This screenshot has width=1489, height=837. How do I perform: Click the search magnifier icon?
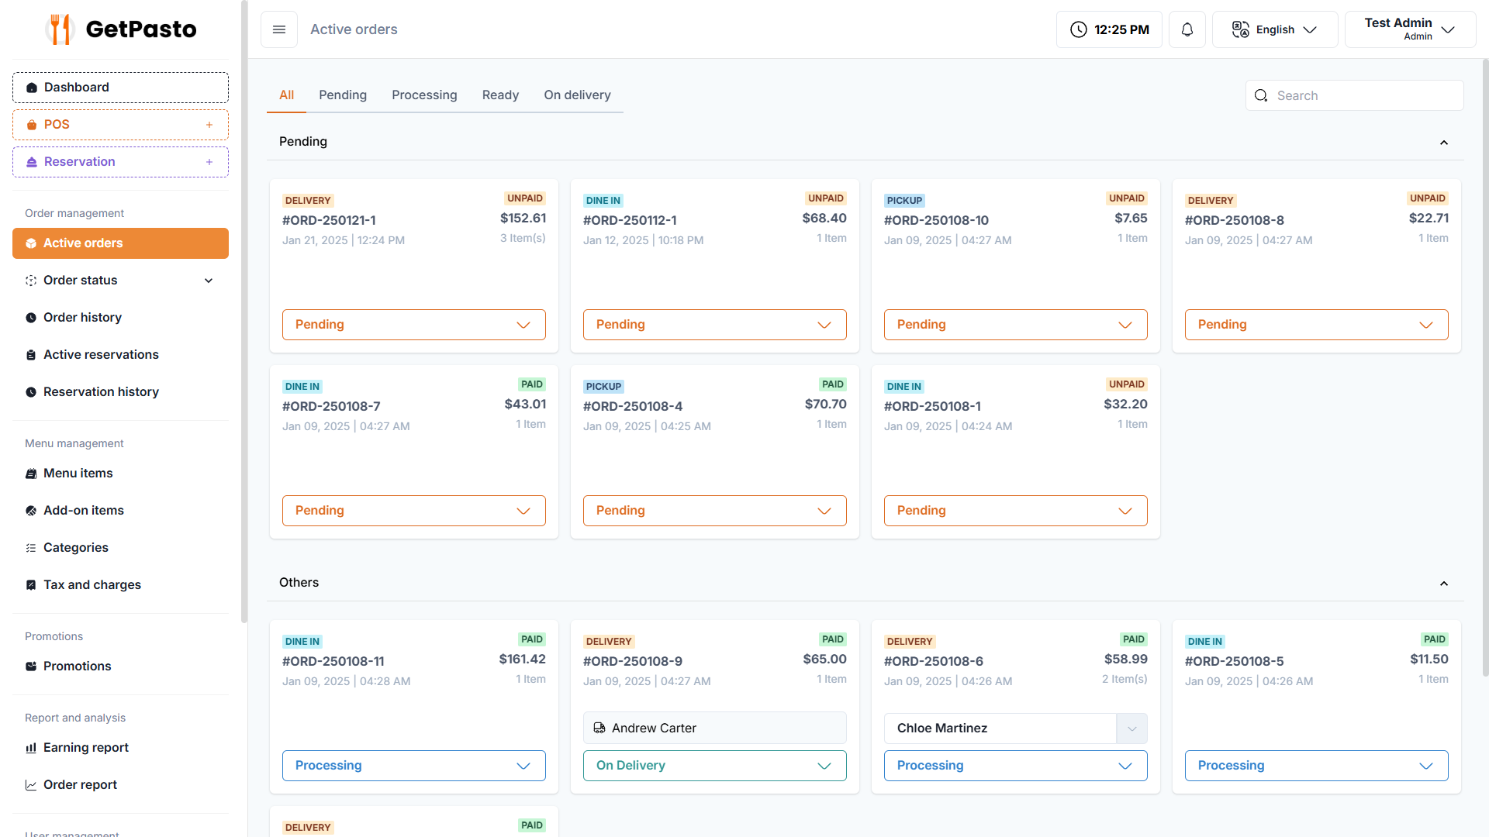click(x=1261, y=95)
